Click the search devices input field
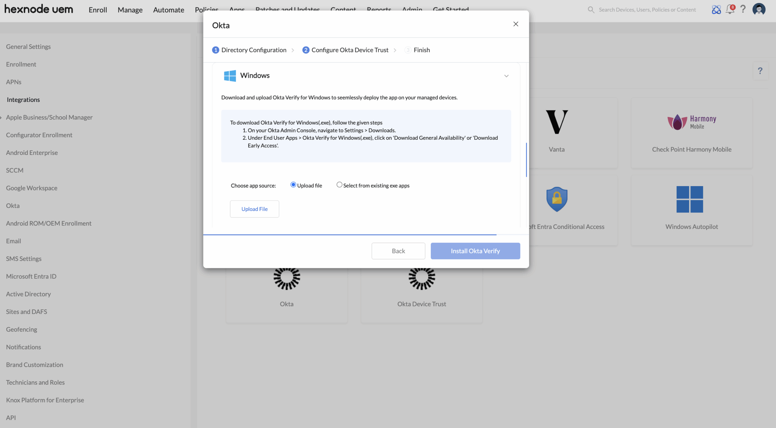 click(647, 10)
